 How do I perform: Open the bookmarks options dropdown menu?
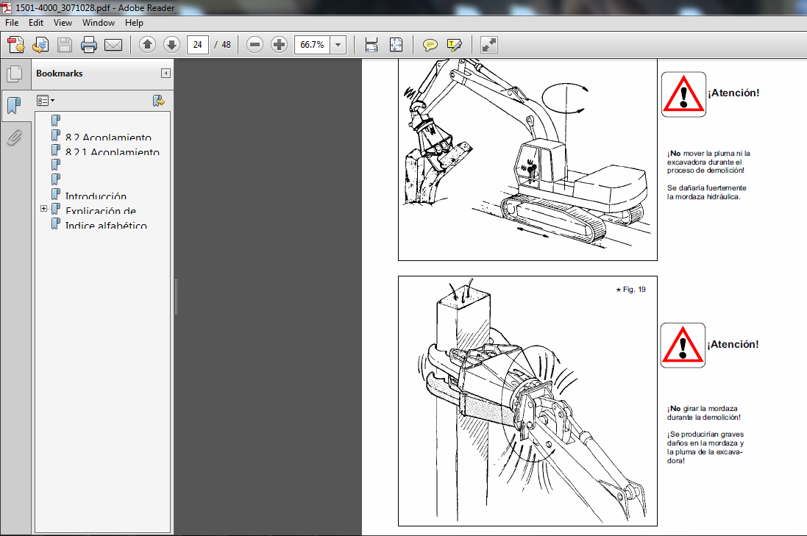click(x=46, y=101)
